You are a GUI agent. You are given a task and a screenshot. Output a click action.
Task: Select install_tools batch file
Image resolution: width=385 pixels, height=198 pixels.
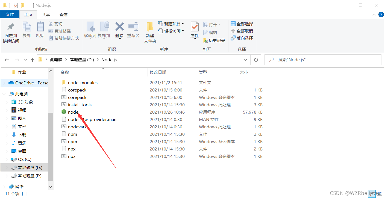[x=80, y=105]
